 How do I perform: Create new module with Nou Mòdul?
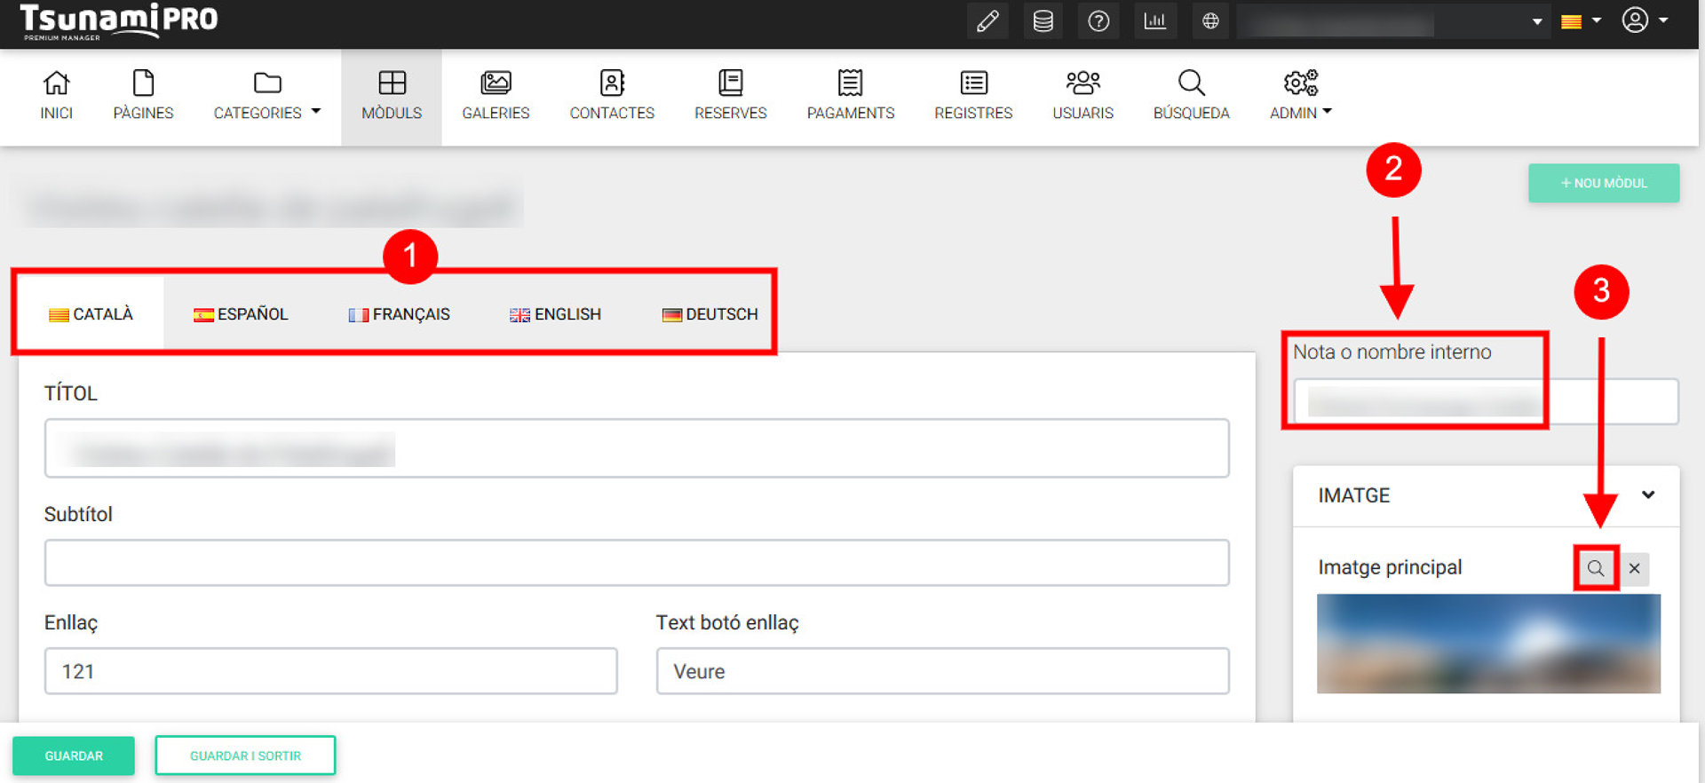1603,183
